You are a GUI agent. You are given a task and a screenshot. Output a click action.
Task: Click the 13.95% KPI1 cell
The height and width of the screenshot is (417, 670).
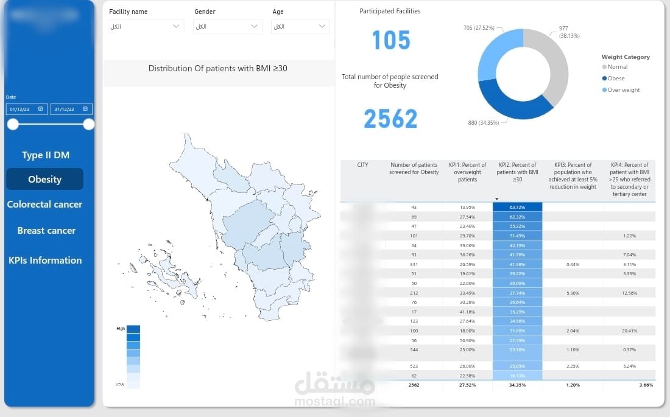[467, 207]
